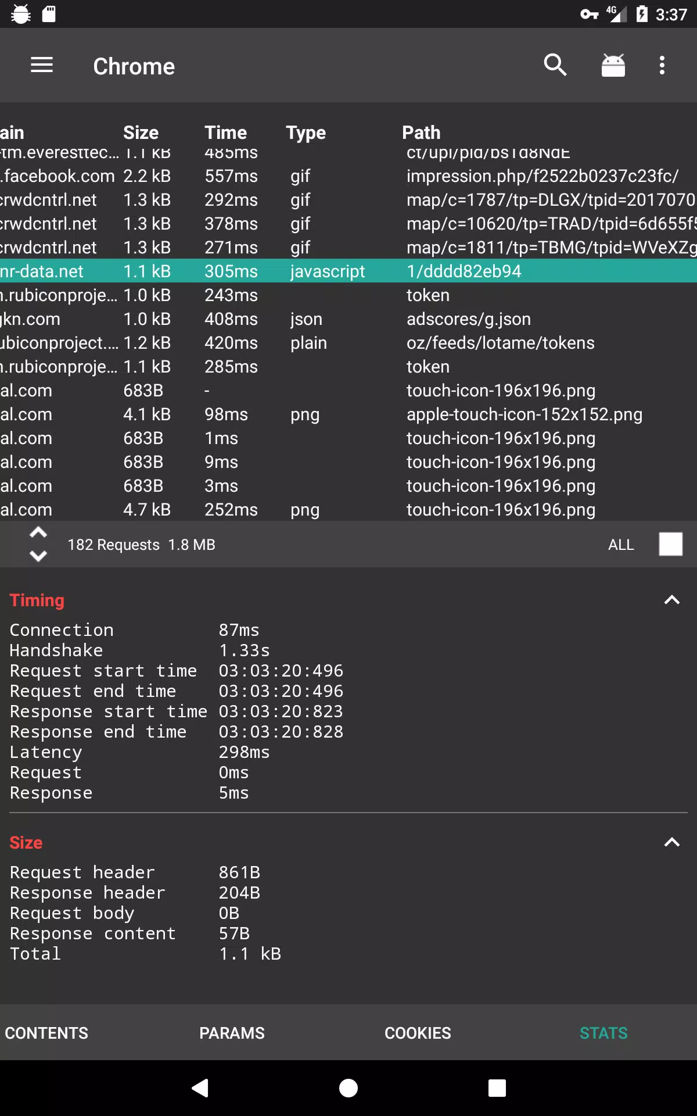Tap the down arrow below request count
The height and width of the screenshot is (1116, 697).
[x=38, y=556]
